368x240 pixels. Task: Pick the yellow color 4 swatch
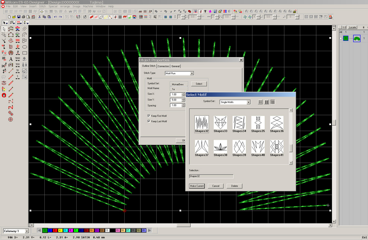(x=60, y=230)
